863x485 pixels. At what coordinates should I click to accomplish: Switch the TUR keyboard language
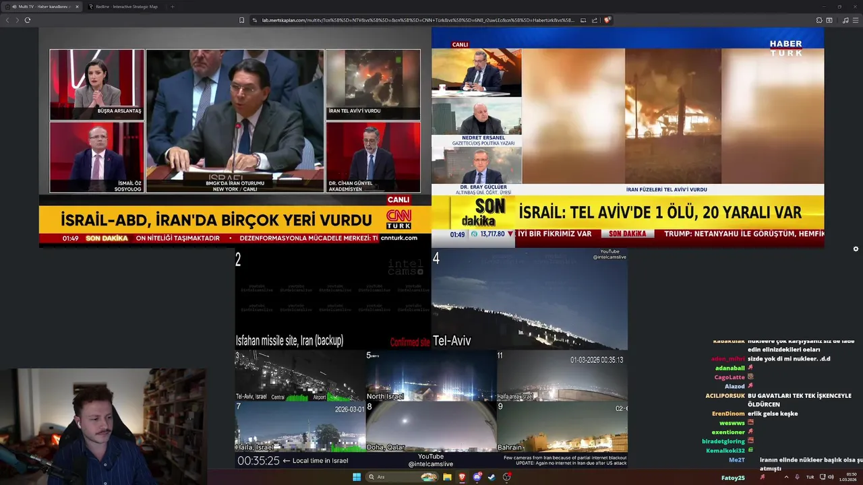810,477
